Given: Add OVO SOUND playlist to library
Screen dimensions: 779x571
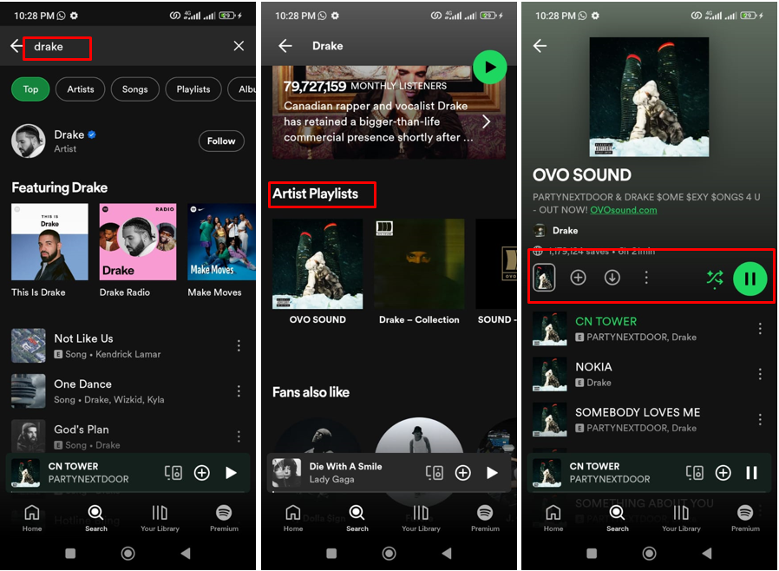Looking at the screenshot, I should [578, 278].
